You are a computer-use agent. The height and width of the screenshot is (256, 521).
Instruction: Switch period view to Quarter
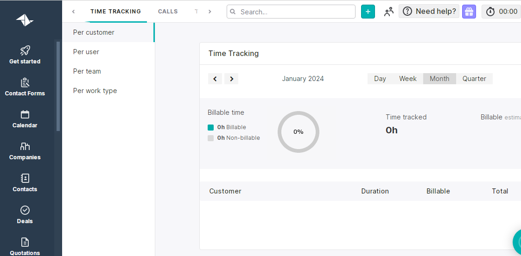pos(474,79)
